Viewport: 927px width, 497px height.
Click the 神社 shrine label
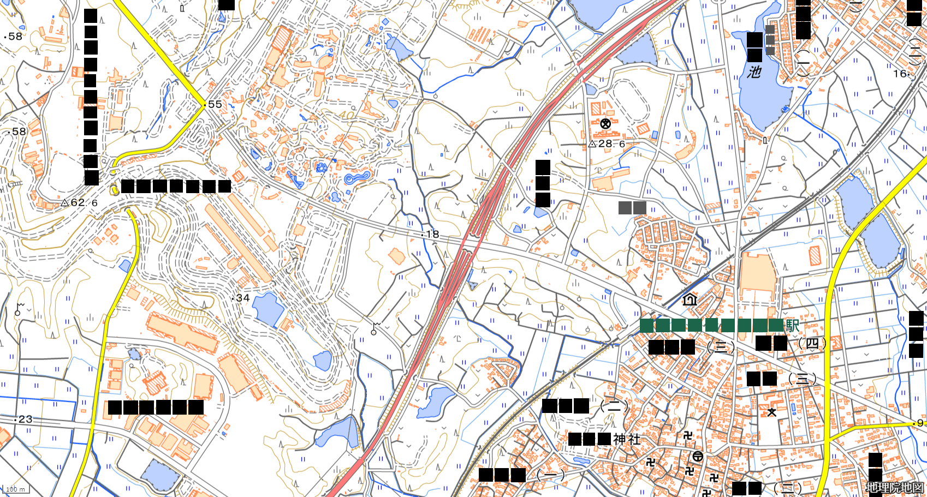[626, 439]
